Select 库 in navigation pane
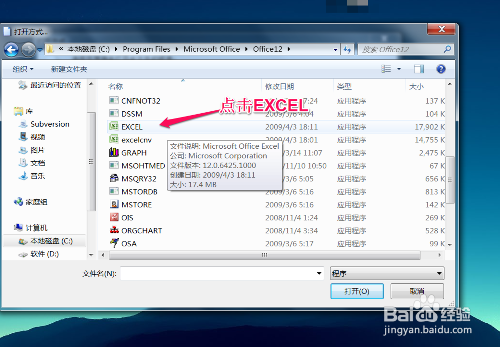 click(23, 111)
